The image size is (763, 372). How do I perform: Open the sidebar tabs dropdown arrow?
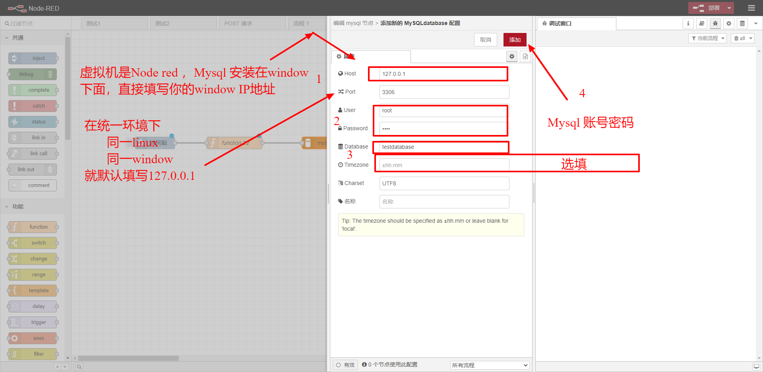click(756, 23)
